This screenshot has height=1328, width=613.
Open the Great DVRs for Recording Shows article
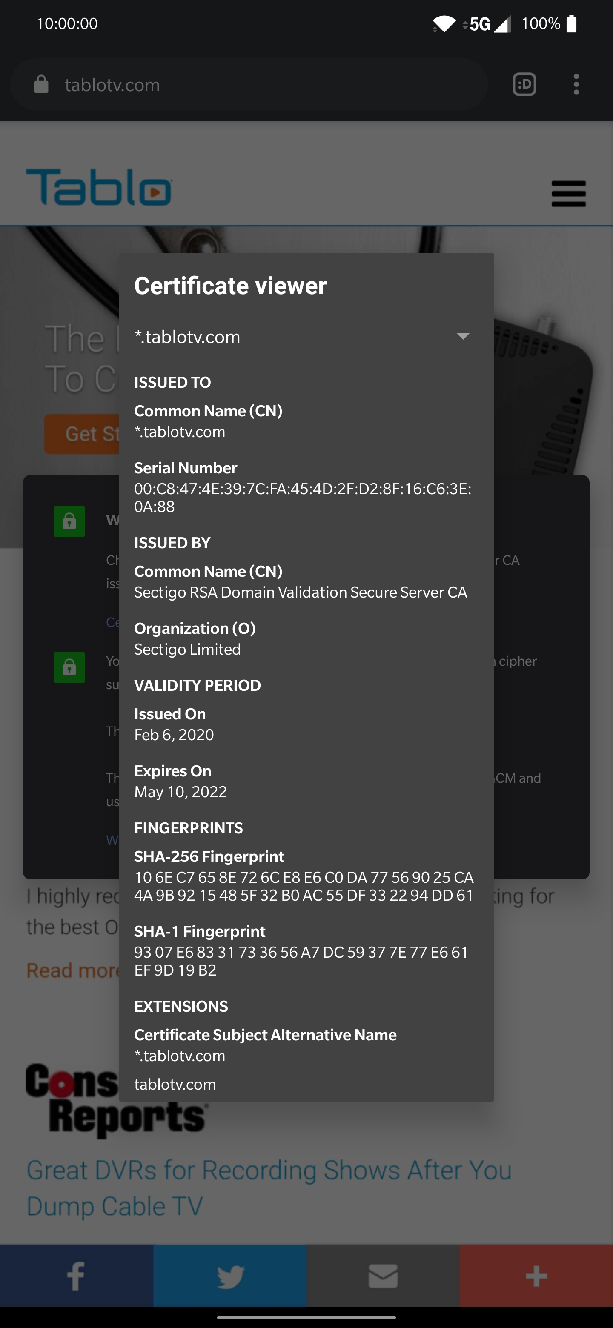click(x=269, y=1188)
